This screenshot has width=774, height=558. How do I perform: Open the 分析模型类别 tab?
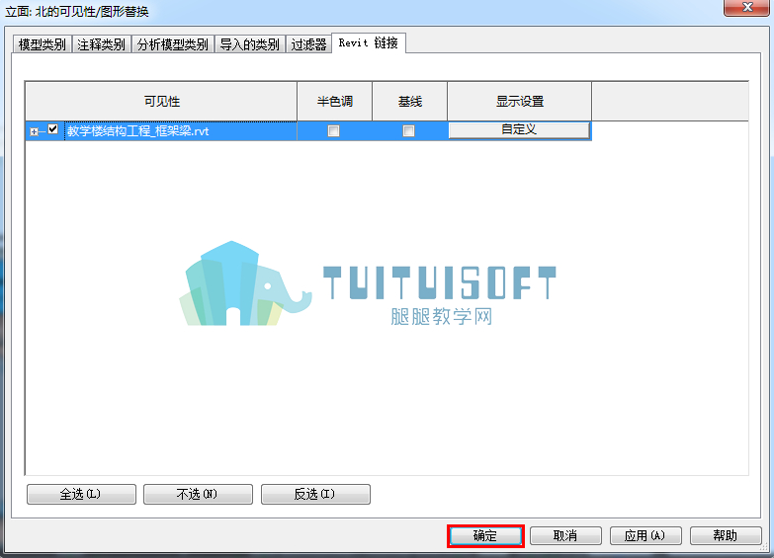173,44
